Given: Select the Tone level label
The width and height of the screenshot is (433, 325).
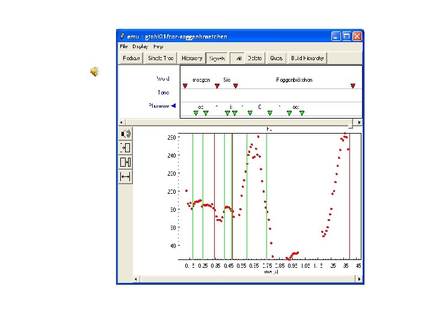Looking at the screenshot, I should (163, 92).
